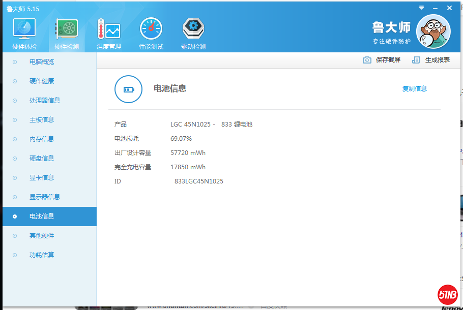Show 硬盘信息 from the sidebar
The image size is (463, 310).
point(42,159)
